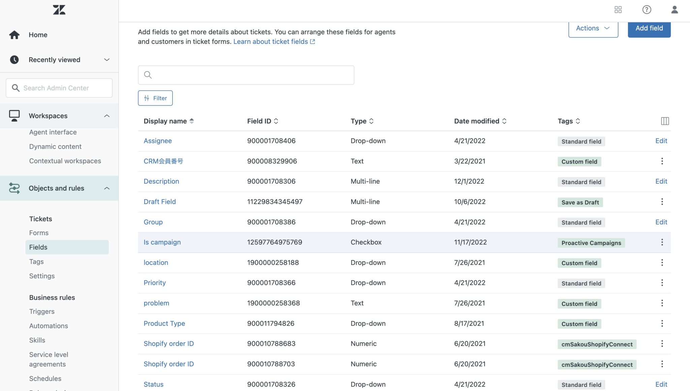Click inside the fields search box
This screenshot has height=391, width=690.
[246, 75]
